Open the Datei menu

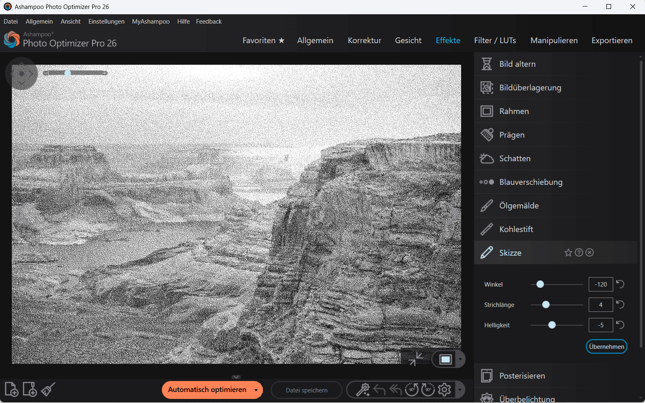point(11,22)
